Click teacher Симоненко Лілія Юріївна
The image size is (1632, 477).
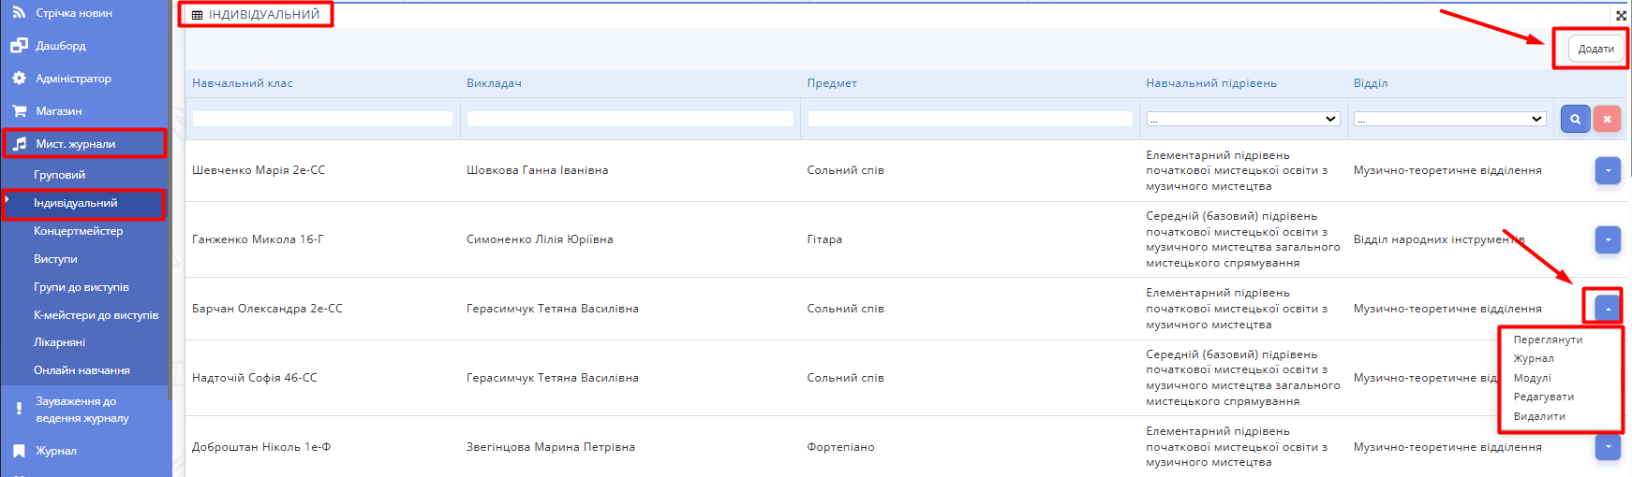(x=540, y=239)
